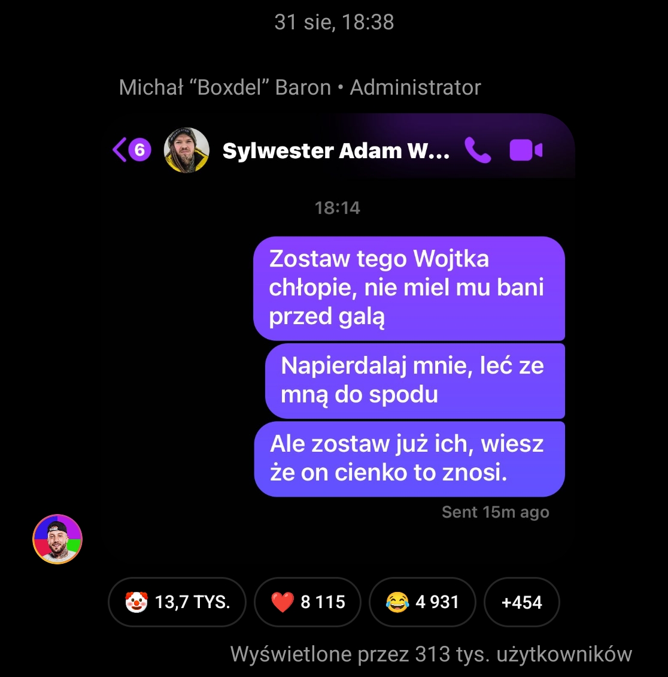Expand the +454 additional reactions
Image resolution: width=668 pixels, height=677 pixels.
[522, 602]
